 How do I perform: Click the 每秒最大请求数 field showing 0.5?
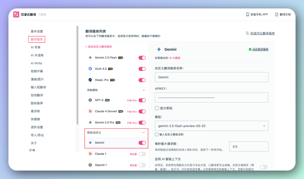pyautogui.click(x=249, y=146)
